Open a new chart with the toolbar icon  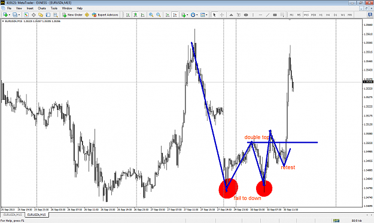tap(5, 15)
